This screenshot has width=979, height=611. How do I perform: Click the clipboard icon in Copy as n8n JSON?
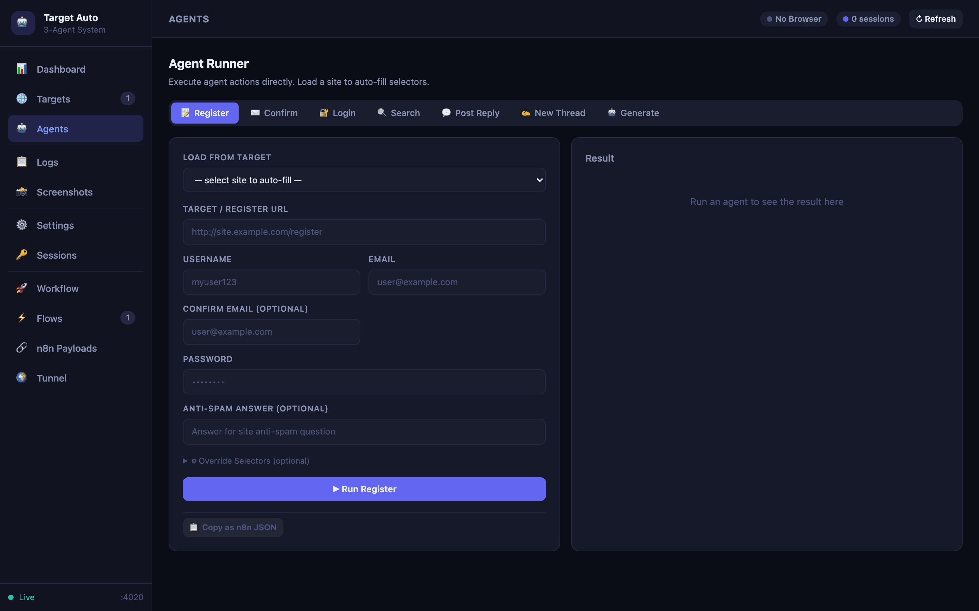(x=194, y=527)
